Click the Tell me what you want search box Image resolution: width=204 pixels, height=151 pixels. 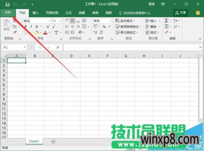(x=135, y=13)
